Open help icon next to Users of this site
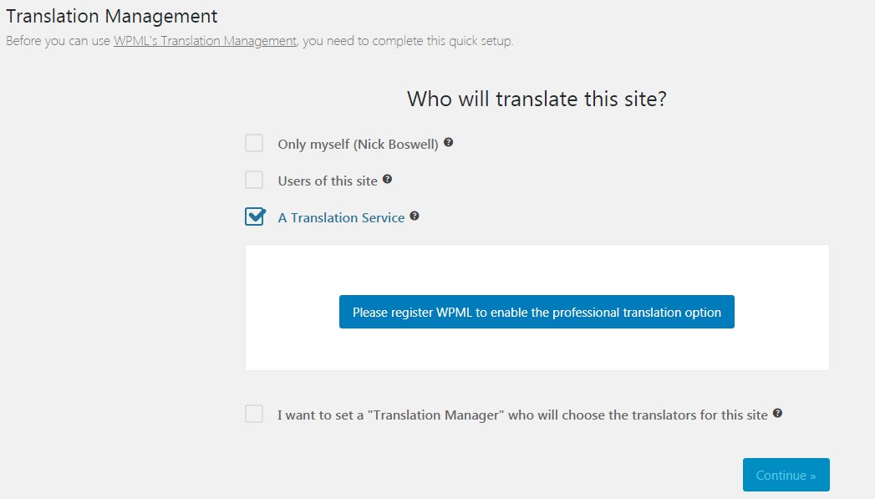This screenshot has height=499, width=875. [387, 179]
